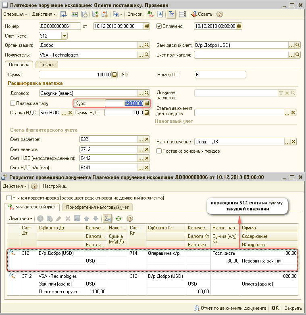The width and height of the screenshot is (306, 315).
Task: Toggle the Оплачено checkbox
Action: [x=159, y=26]
